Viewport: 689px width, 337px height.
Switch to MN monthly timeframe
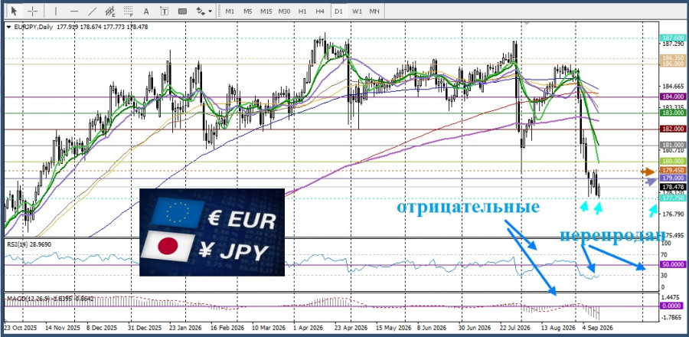click(x=374, y=11)
